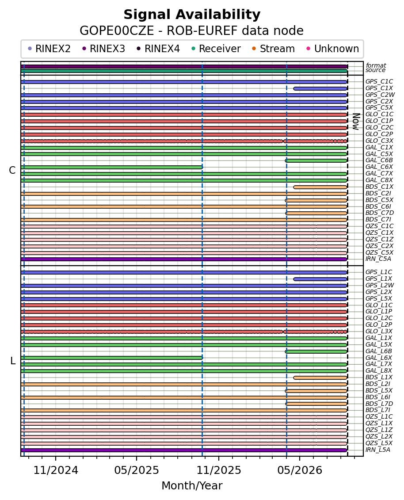Click the GPS_C1X signal bar
Viewport: 404px width, 500px height.
coord(320,88)
